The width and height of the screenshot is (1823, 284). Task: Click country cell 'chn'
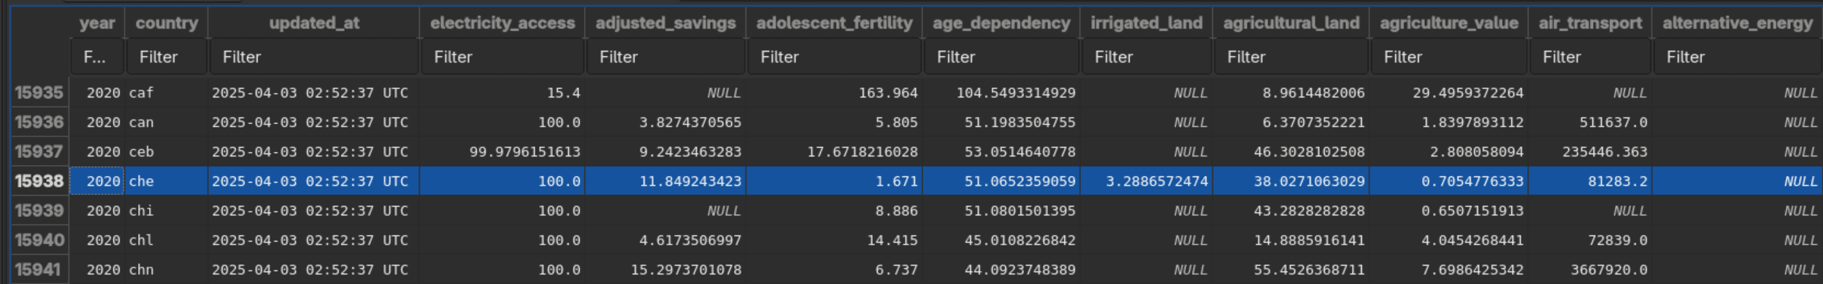coord(167,269)
